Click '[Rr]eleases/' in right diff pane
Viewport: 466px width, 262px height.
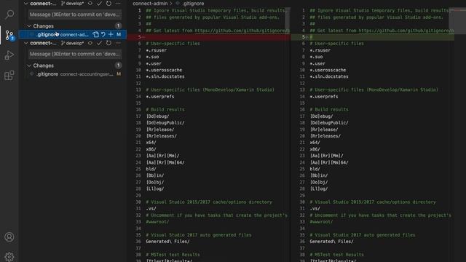(325, 136)
